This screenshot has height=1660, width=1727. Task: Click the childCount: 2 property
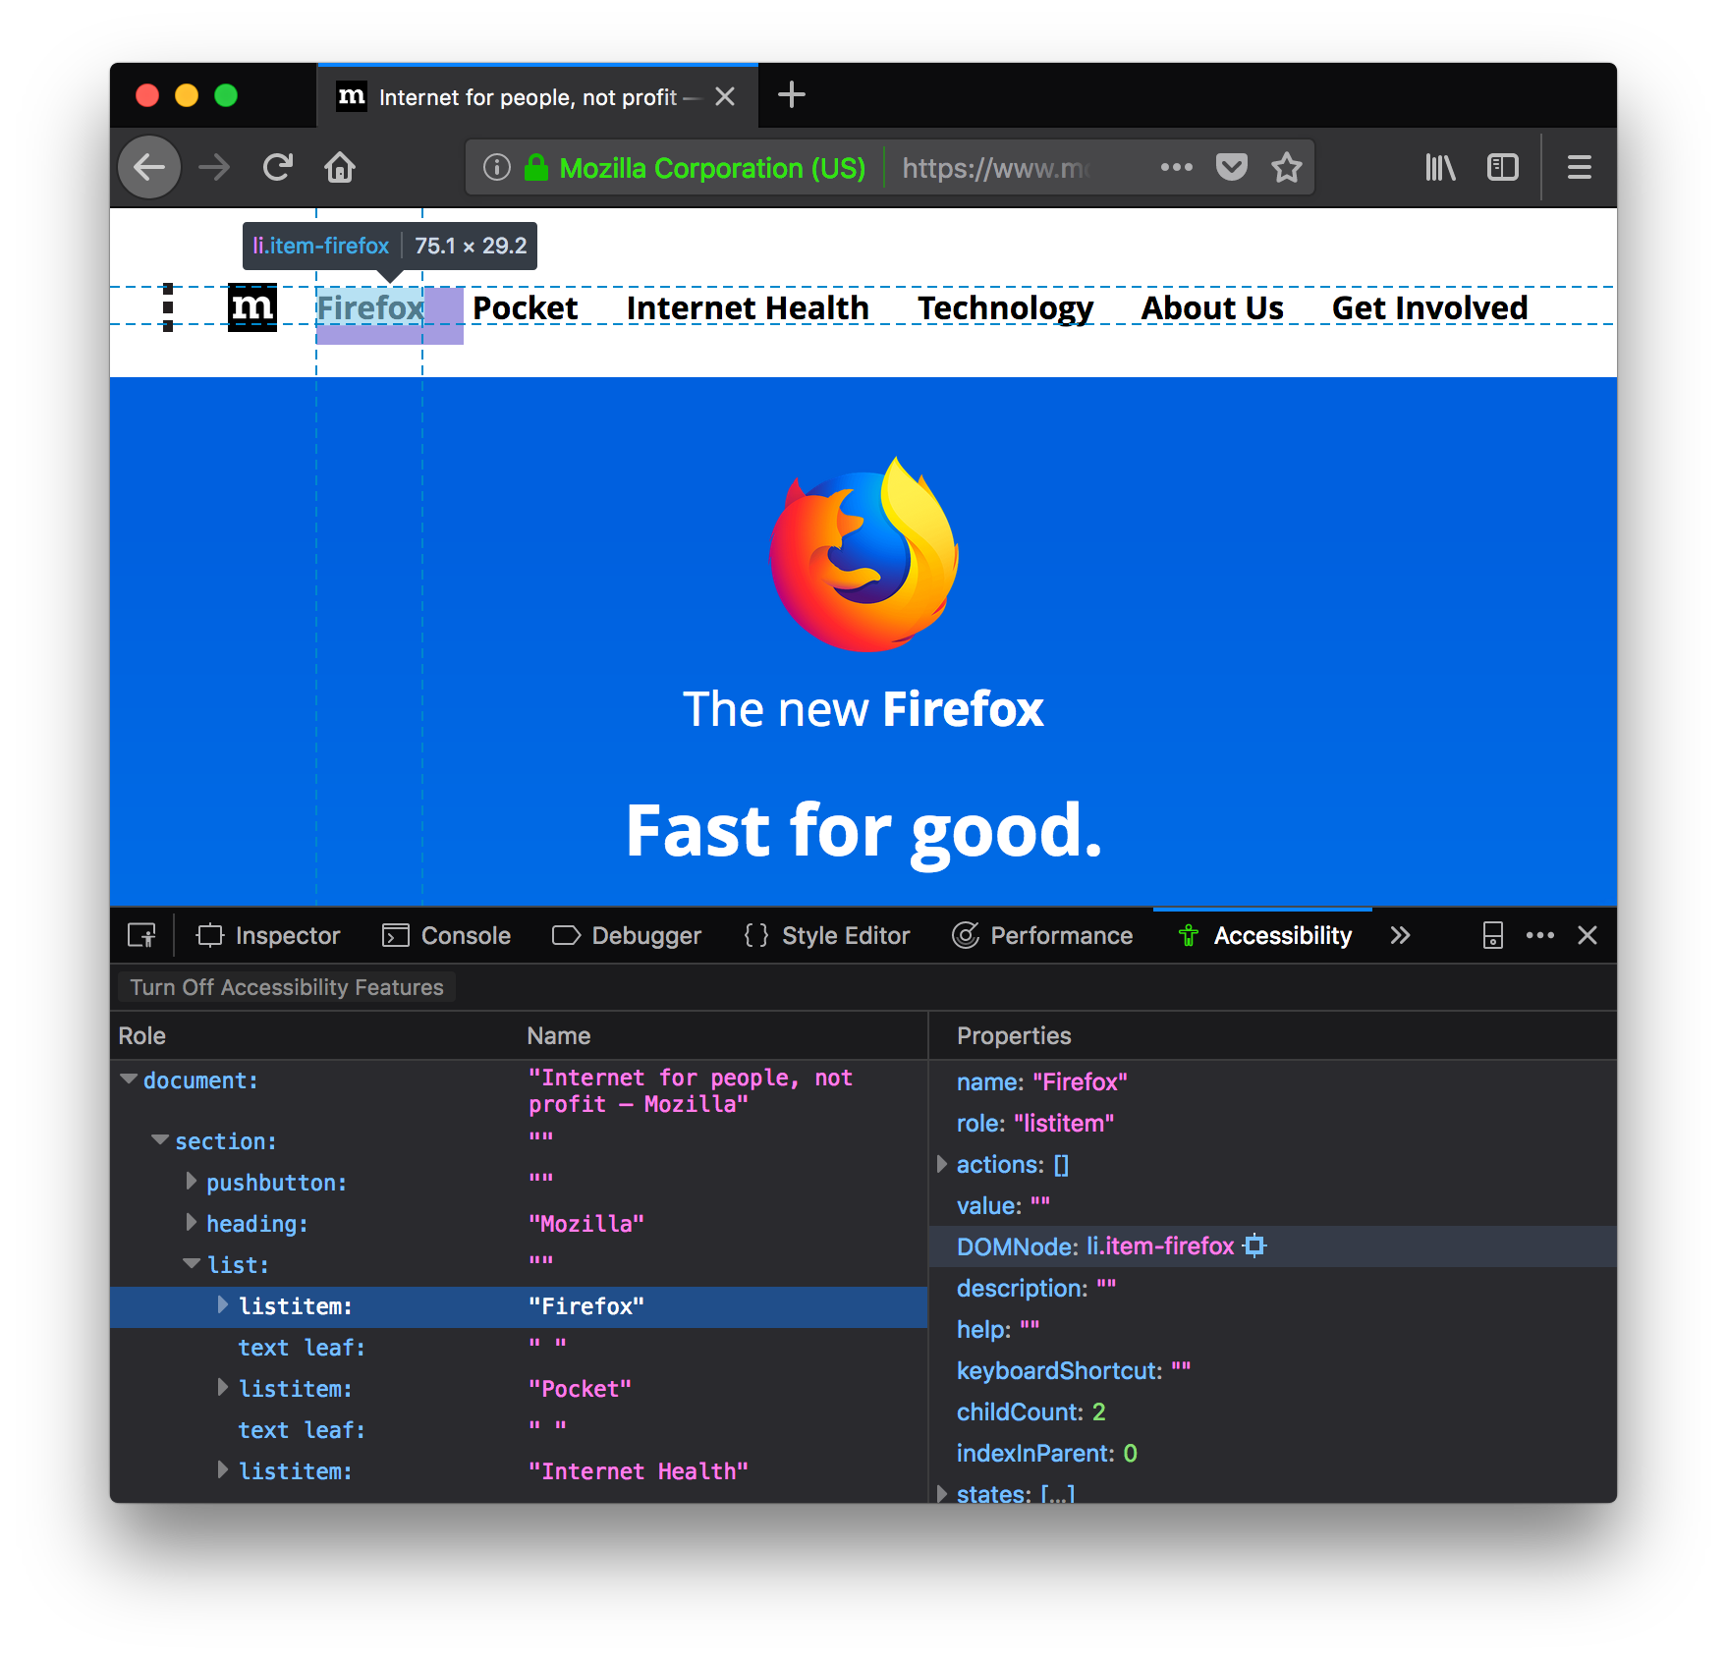1031,1411
